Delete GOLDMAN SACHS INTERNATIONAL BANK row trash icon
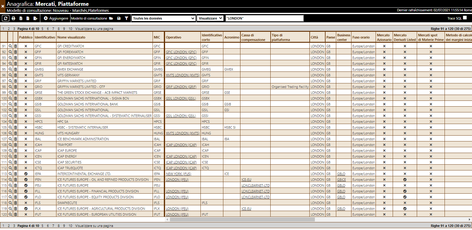This screenshot has width=472, height=230. point(16,104)
